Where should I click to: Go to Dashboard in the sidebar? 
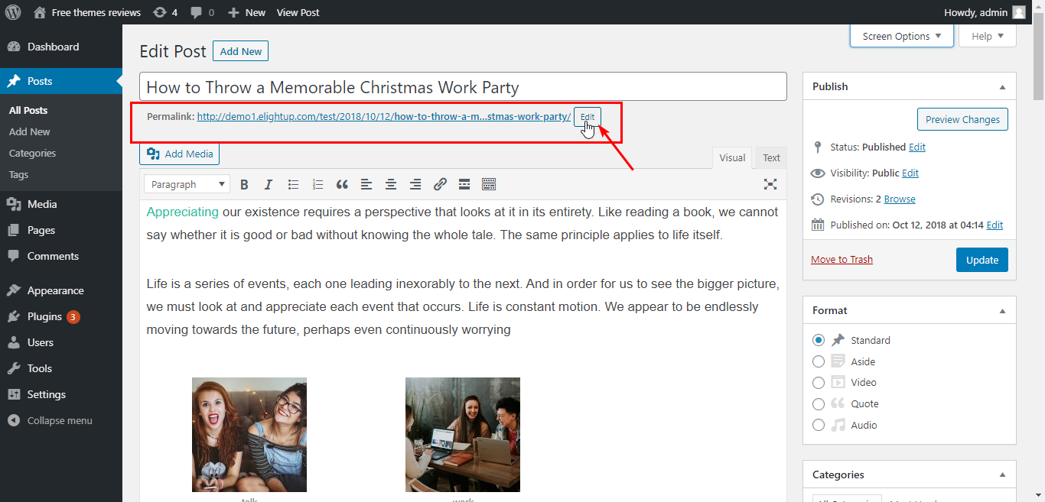[61, 47]
